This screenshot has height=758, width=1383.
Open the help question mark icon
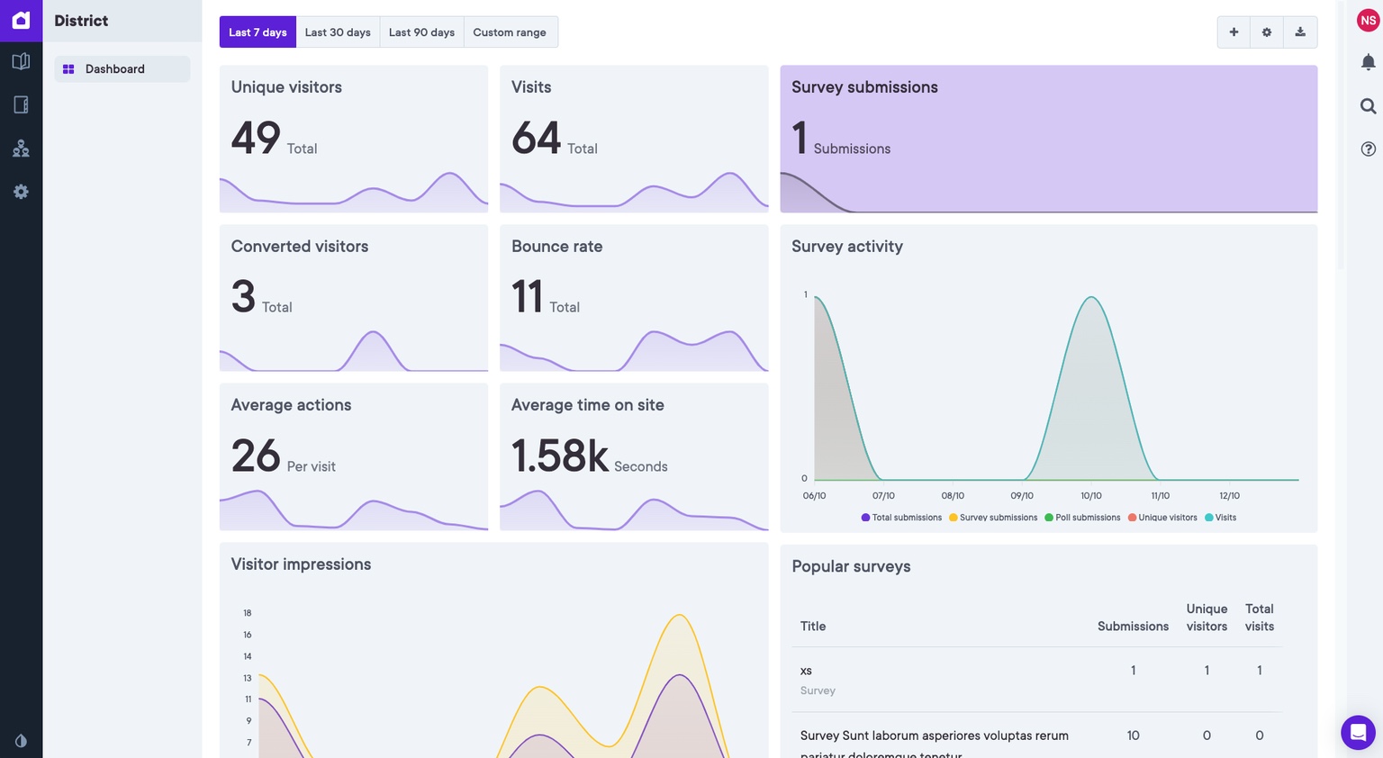pos(1368,149)
